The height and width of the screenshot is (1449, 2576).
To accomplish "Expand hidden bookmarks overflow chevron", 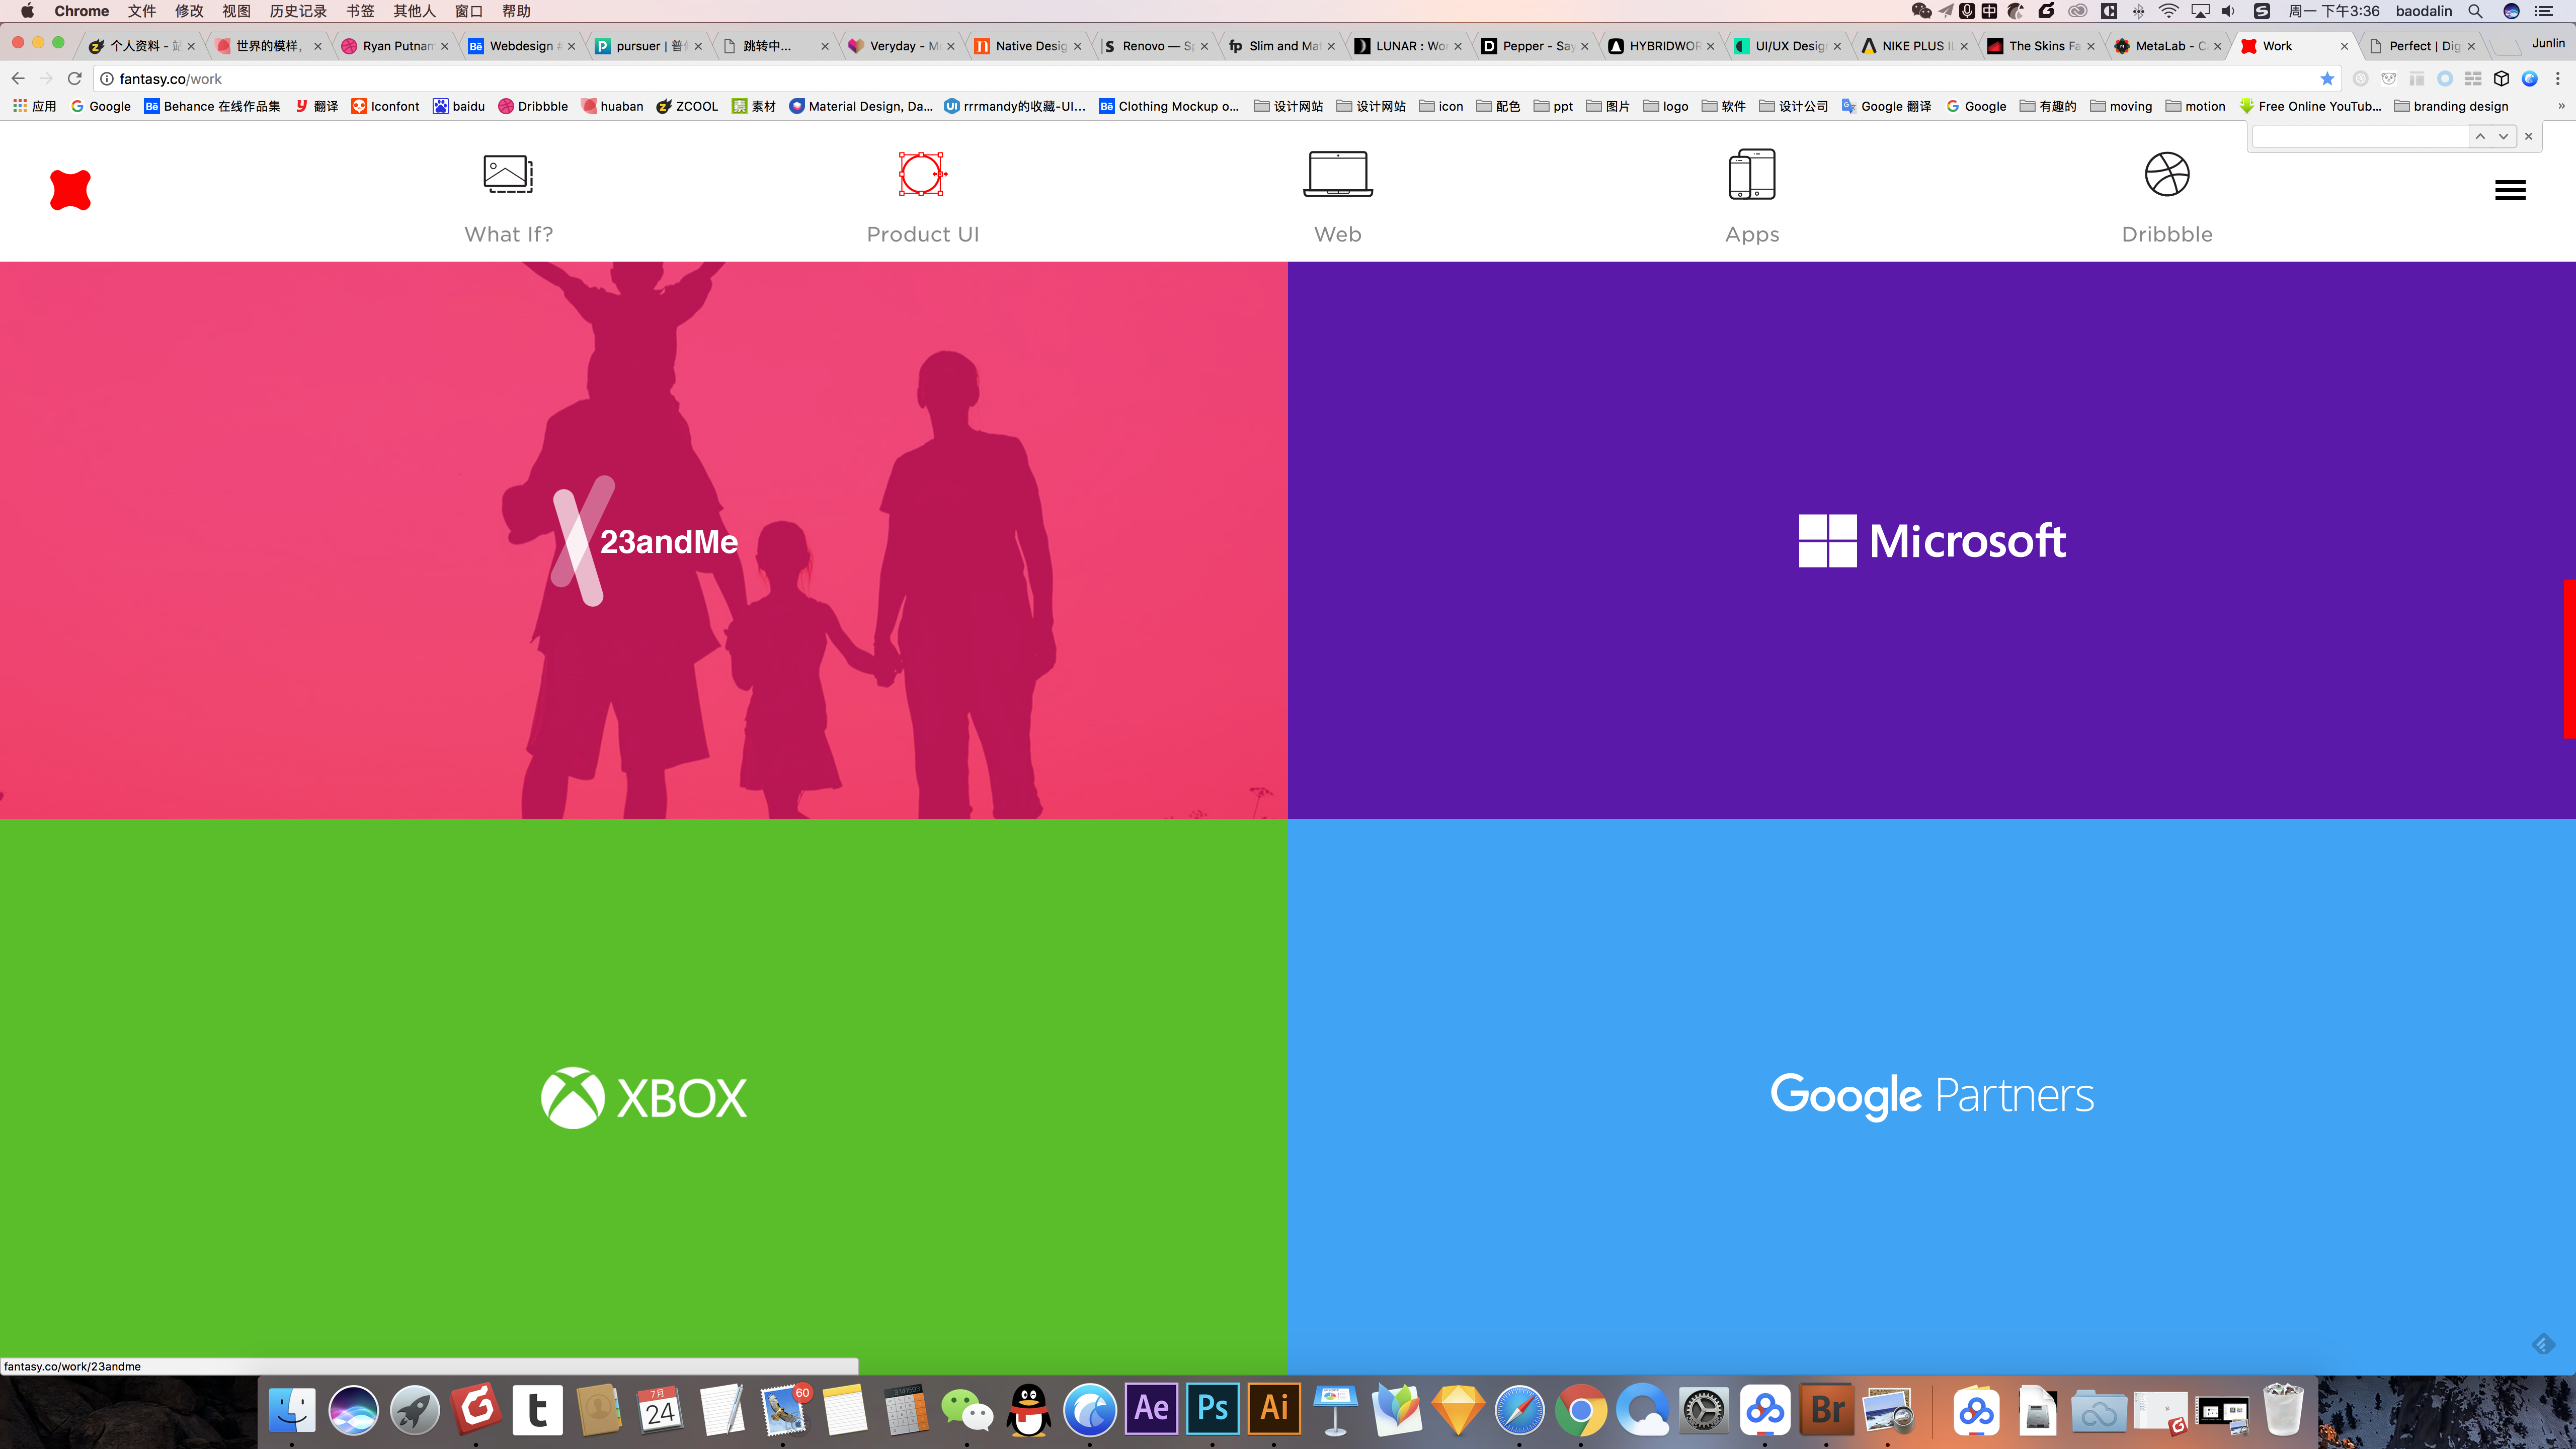I will pos(2560,106).
